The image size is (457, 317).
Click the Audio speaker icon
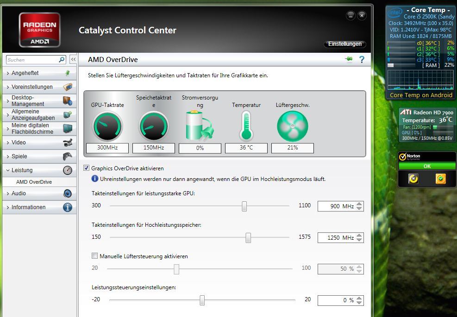coord(68,193)
